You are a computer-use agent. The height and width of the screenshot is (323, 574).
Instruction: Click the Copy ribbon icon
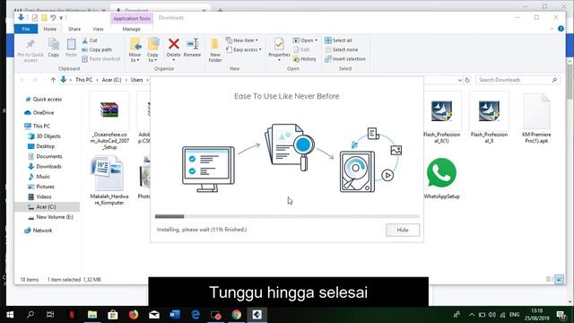point(54,48)
